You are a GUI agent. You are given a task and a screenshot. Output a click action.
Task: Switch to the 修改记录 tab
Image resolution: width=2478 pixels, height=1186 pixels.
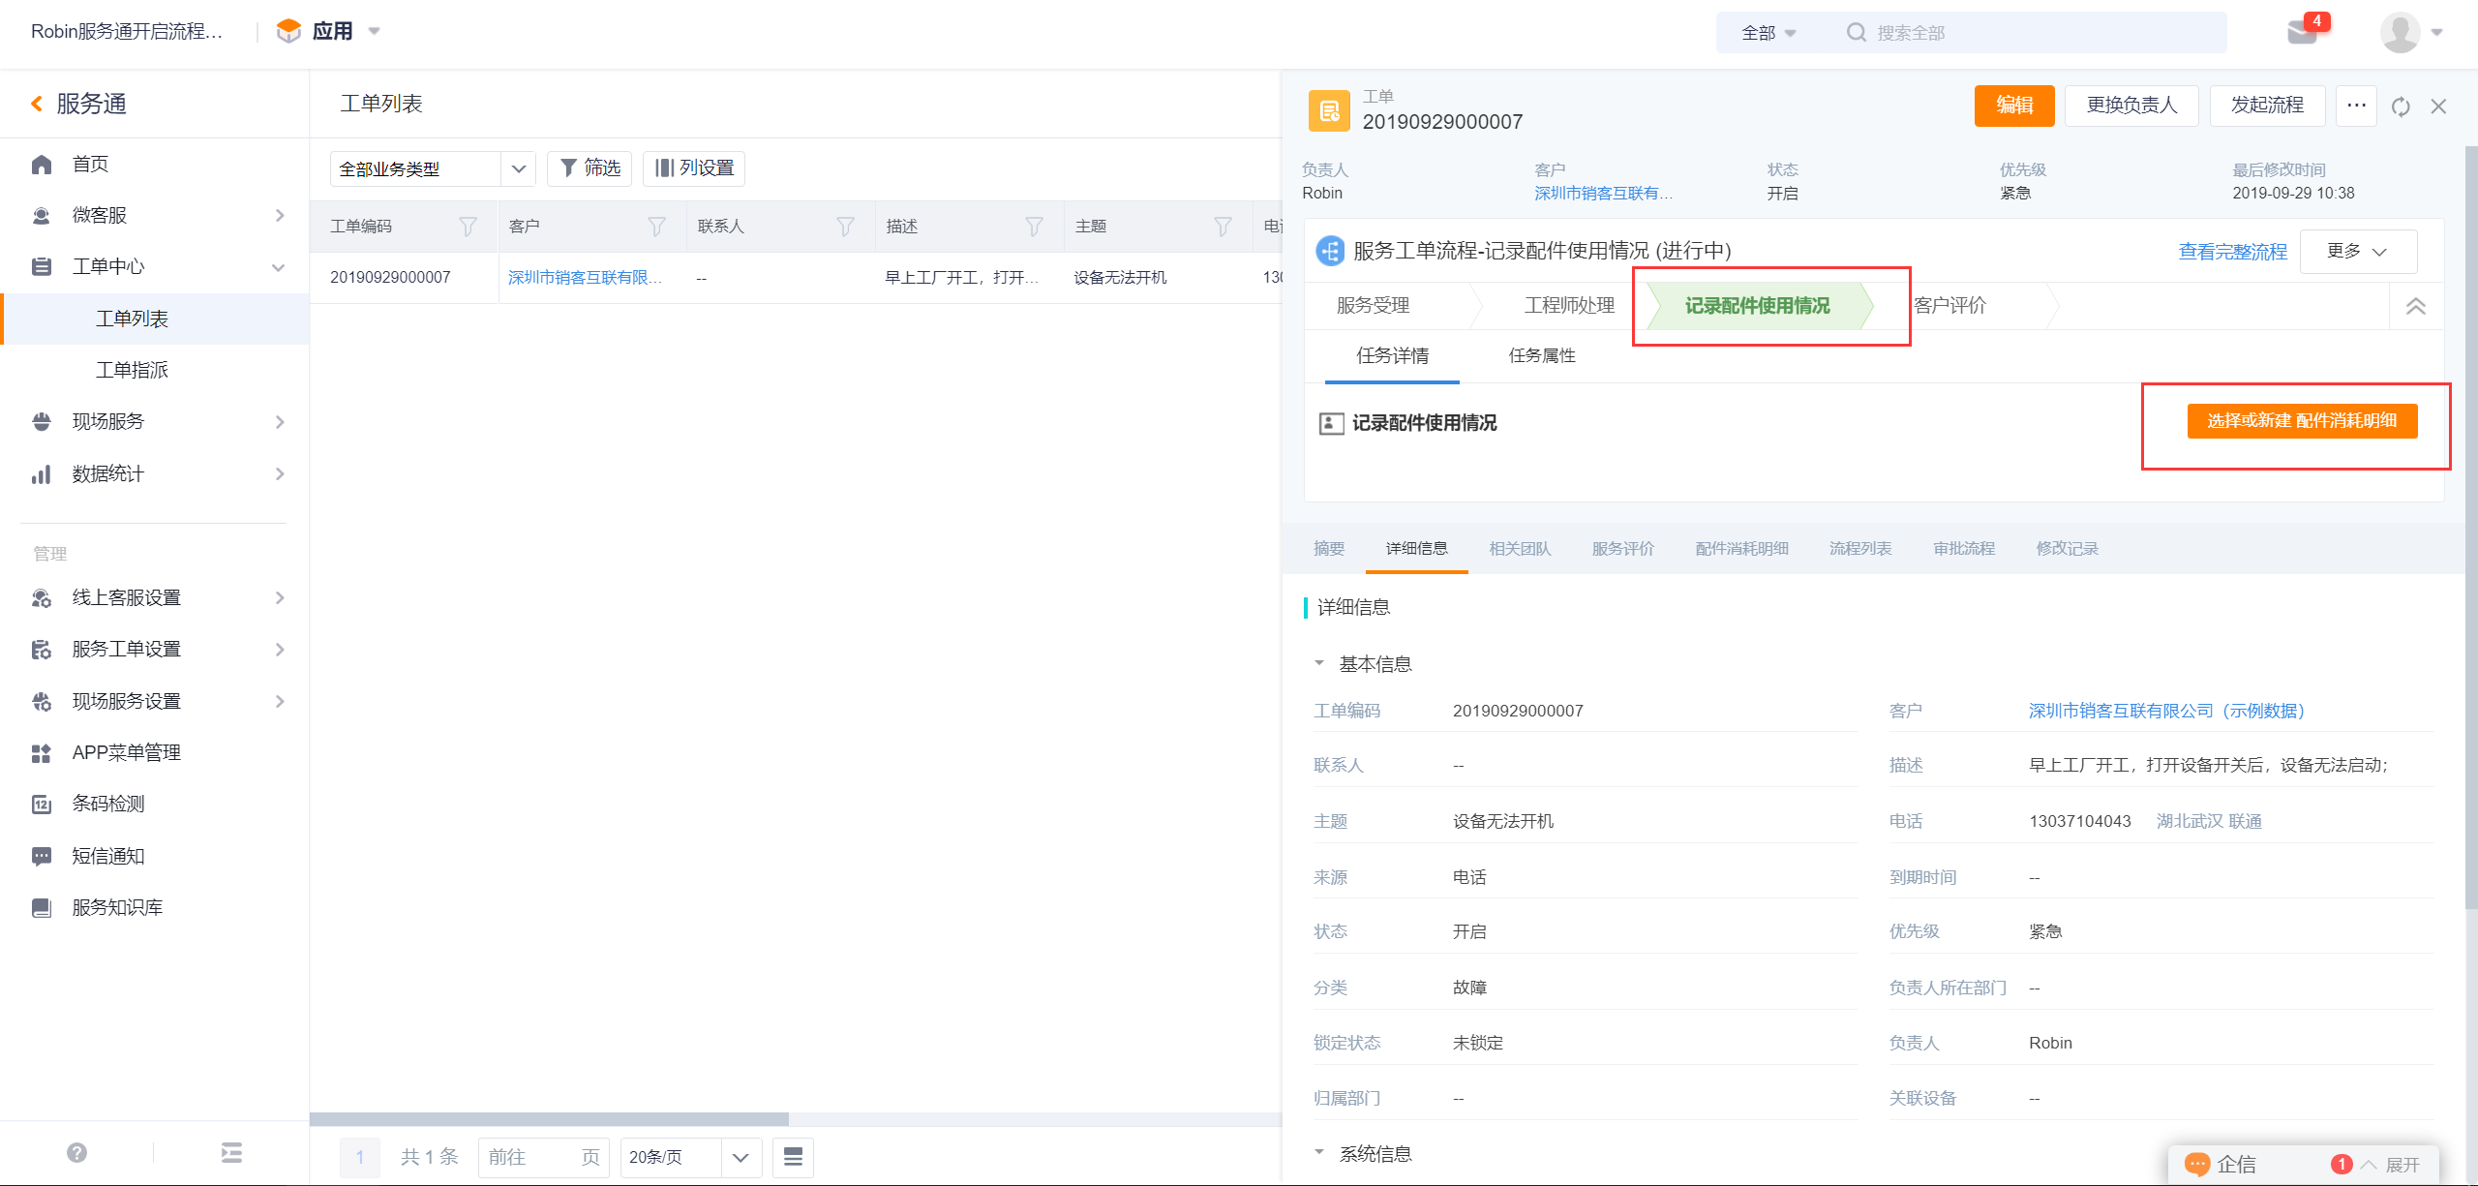(x=2067, y=549)
